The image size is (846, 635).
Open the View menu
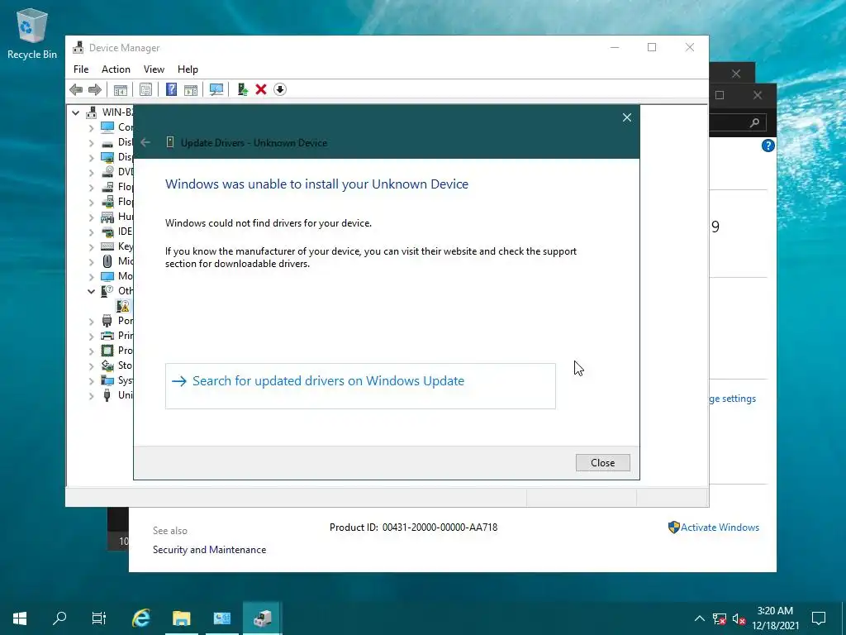[x=154, y=69]
